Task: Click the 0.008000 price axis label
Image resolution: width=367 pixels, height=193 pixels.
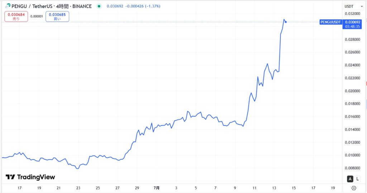Action: click(353, 168)
